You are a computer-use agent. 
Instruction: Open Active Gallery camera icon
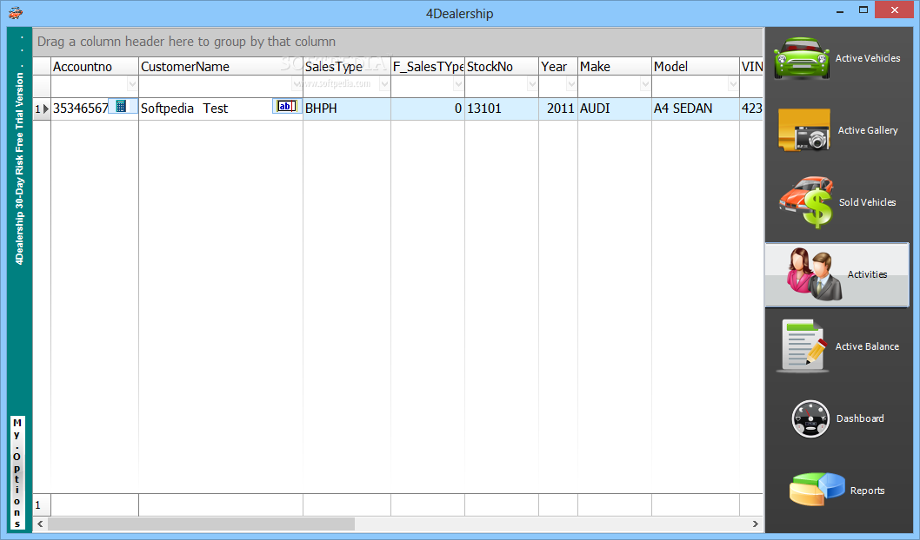pyautogui.click(x=804, y=130)
